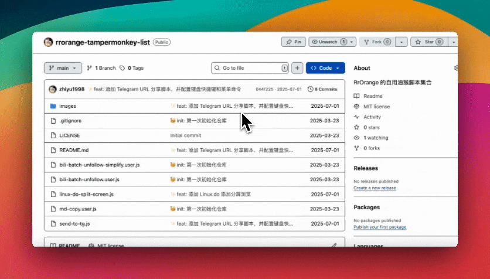Open the Readme link in About
This screenshot has height=279, width=490.
coord(373,96)
